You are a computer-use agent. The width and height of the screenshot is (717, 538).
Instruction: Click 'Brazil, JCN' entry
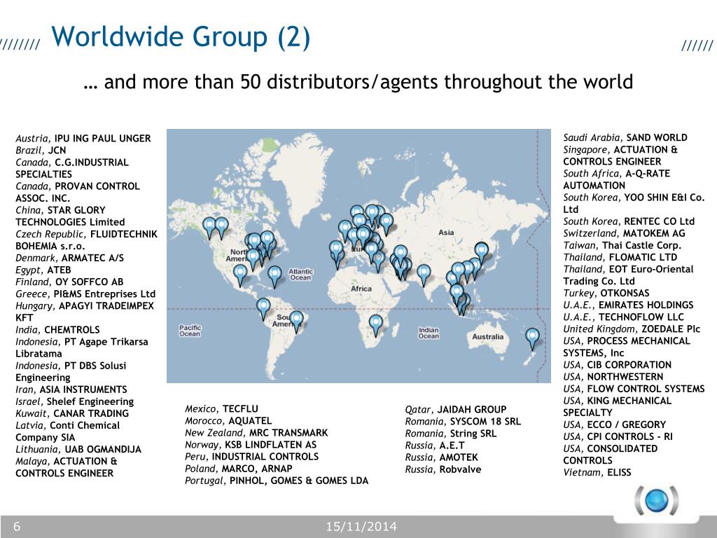tap(41, 151)
